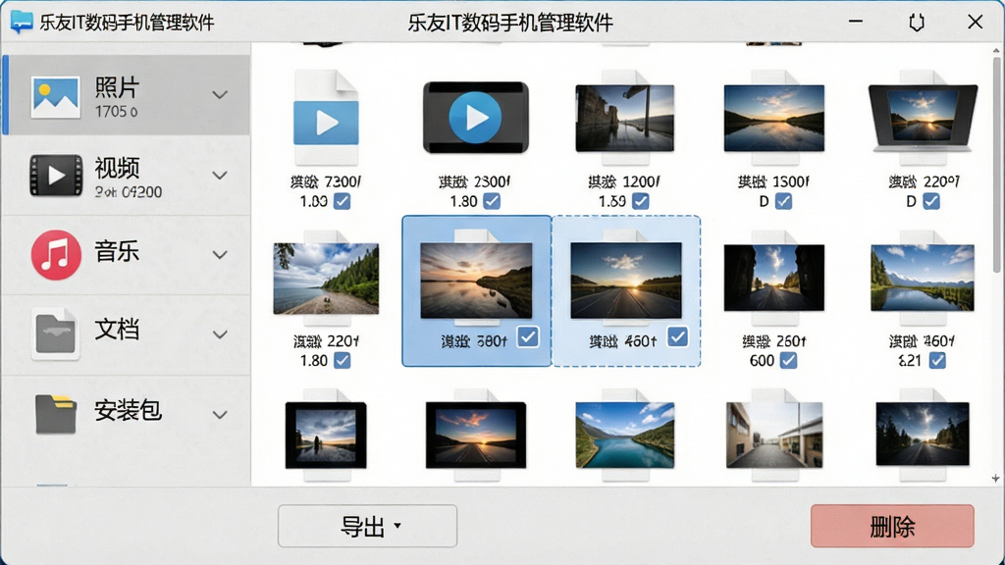Select the street buildings photo

(774, 435)
